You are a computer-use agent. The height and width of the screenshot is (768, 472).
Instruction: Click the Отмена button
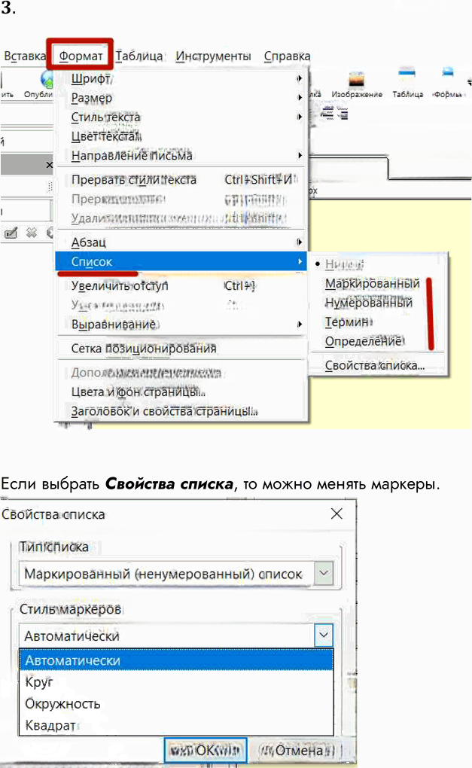(297, 751)
